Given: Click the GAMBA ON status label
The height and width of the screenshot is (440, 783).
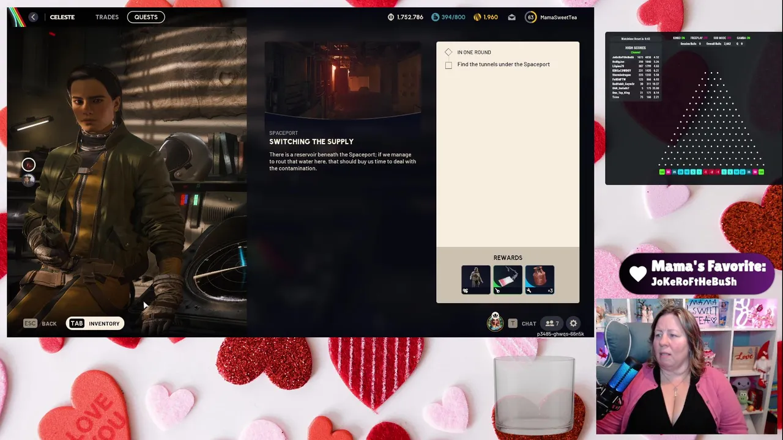Looking at the screenshot, I should (743, 38).
